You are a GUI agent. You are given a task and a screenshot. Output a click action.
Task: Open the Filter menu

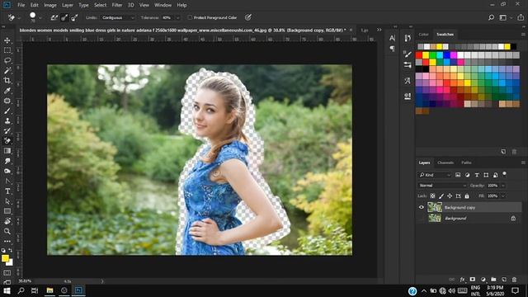pos(117,5)
